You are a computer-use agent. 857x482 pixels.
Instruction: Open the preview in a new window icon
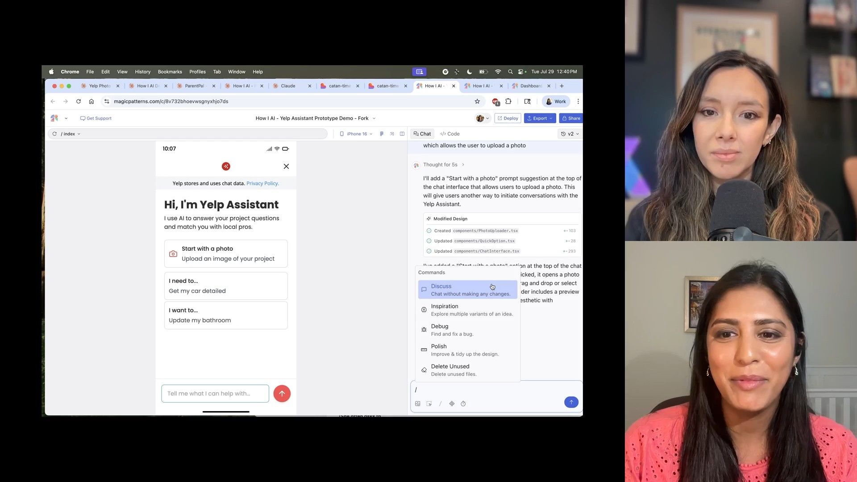[x=392, y=134]
